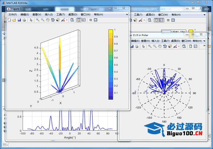This screenshot has width=213, height=149.
Task: Open 桌面(D) menu in Polar figure window
Action: pyautogui.click(x=175, y=41)
